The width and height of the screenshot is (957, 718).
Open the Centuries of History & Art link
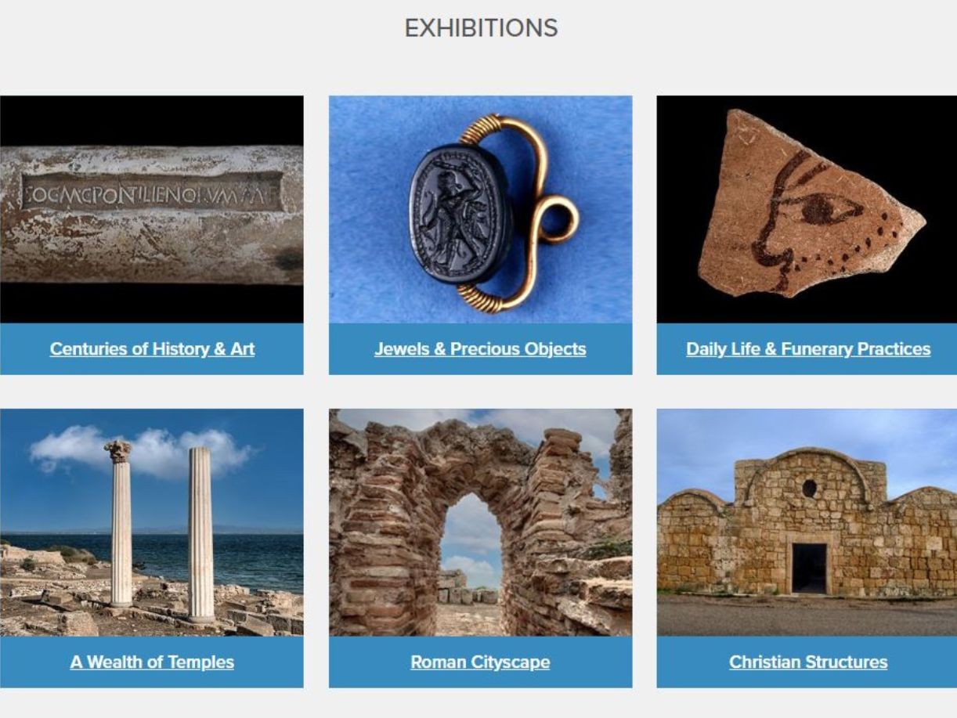click(x=152, y=349)
